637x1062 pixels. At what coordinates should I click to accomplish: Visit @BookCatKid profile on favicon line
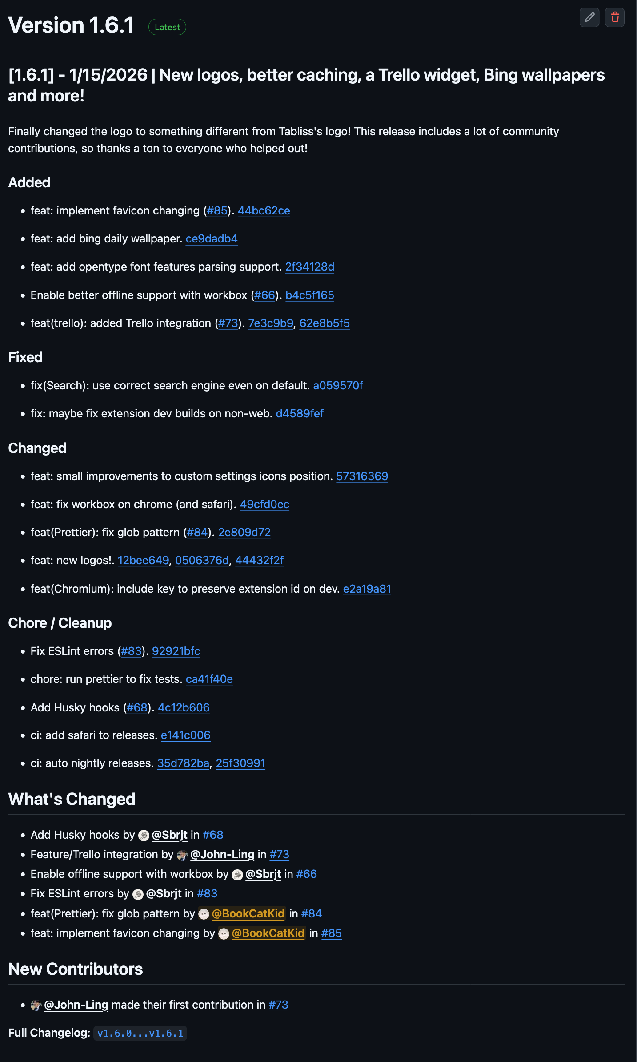pos(268,933)
